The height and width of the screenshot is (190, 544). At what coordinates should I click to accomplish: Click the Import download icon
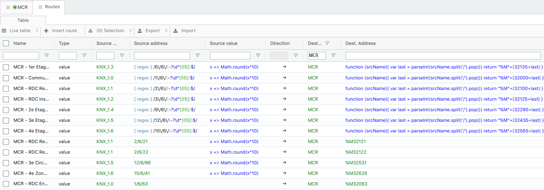click(x=176, y=31)
